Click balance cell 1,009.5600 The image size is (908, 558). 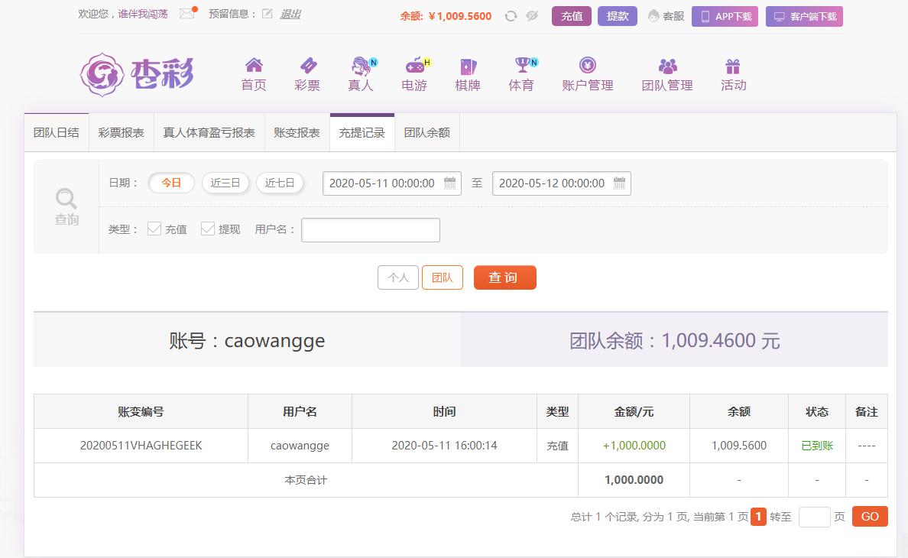click(739, 446)
